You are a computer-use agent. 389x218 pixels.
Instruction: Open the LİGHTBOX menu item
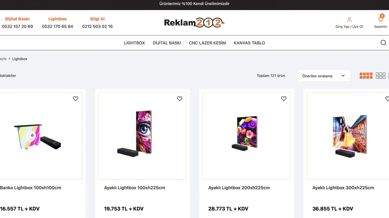tap(134, 43)
